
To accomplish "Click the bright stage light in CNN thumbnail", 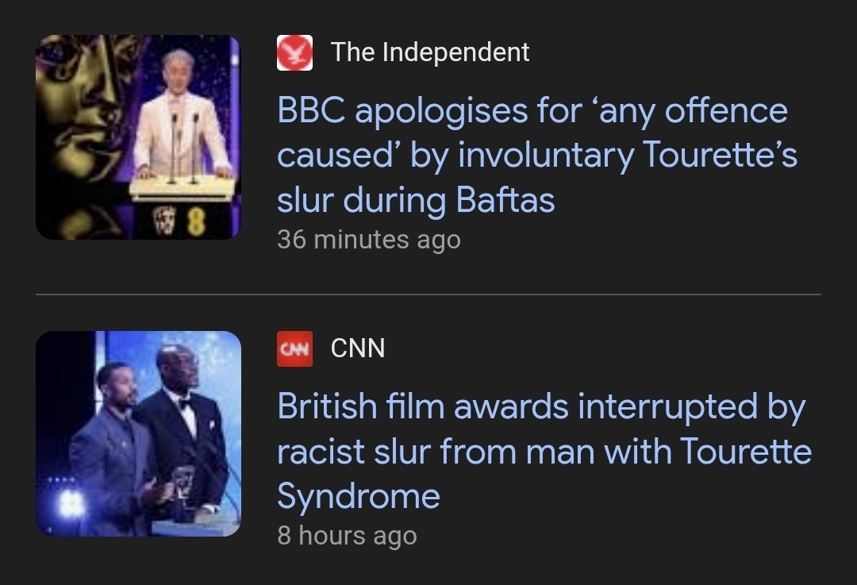I will point(69,501).
